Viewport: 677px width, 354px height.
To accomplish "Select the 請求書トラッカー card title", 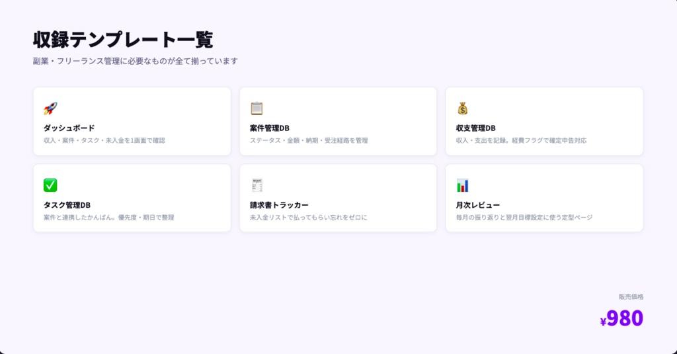I will pos(279,205).
